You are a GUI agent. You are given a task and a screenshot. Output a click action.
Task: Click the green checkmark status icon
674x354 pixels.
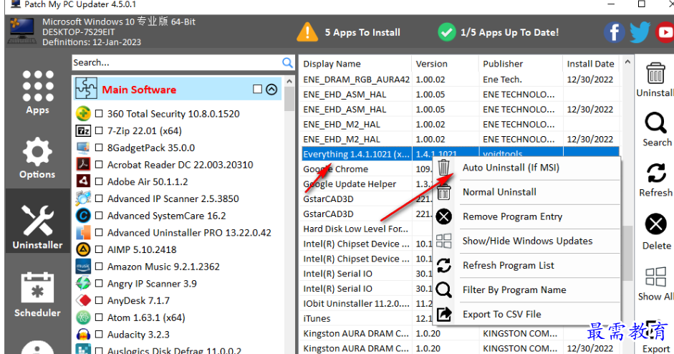click(x=447, y=32)
